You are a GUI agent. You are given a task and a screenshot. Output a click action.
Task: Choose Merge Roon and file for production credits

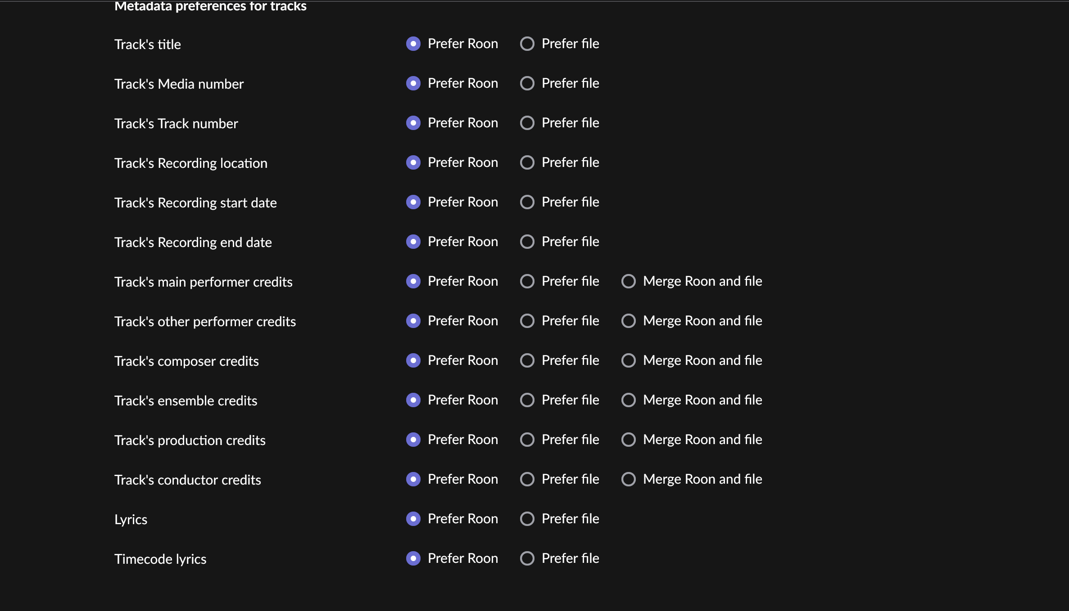[629, 440]
